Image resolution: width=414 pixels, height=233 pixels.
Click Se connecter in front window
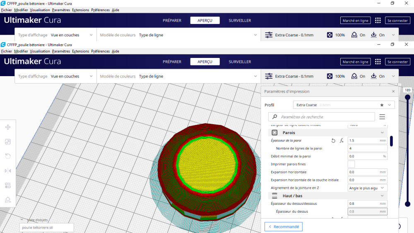tap(397, 62)
